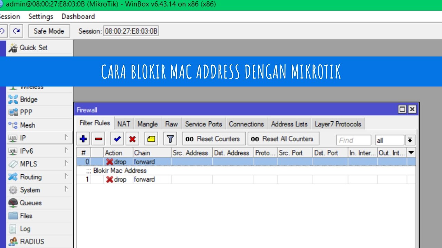Open the column chooser arrow in the table header

coord(411,153)
